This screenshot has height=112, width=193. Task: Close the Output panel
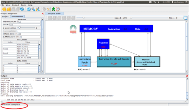click(x=187, y=76)
